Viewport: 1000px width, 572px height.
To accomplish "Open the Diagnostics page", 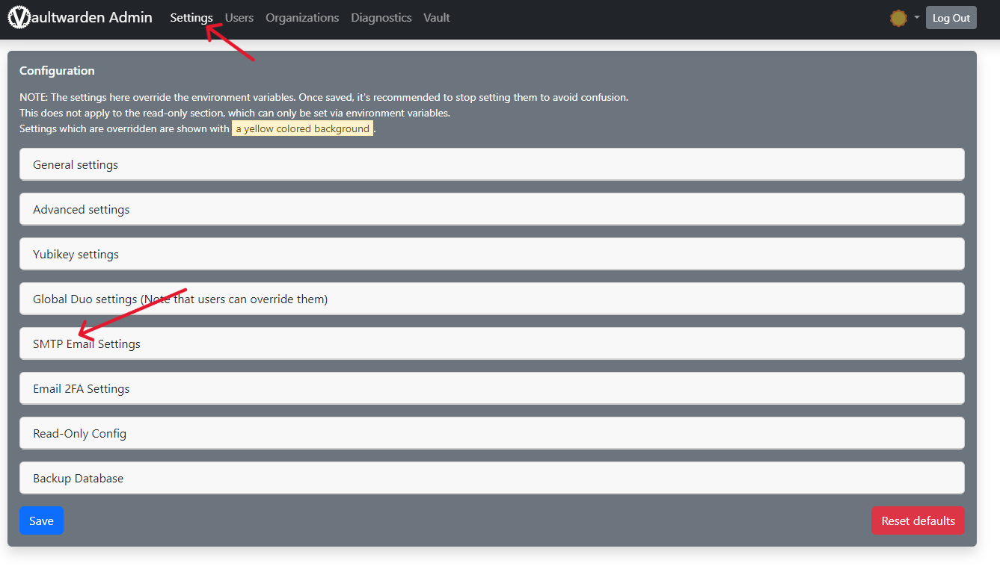I will coord(381,18).
